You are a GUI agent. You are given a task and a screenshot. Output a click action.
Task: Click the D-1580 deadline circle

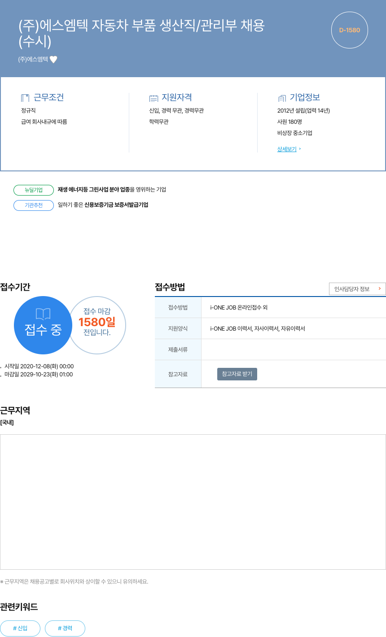(350, 30)
